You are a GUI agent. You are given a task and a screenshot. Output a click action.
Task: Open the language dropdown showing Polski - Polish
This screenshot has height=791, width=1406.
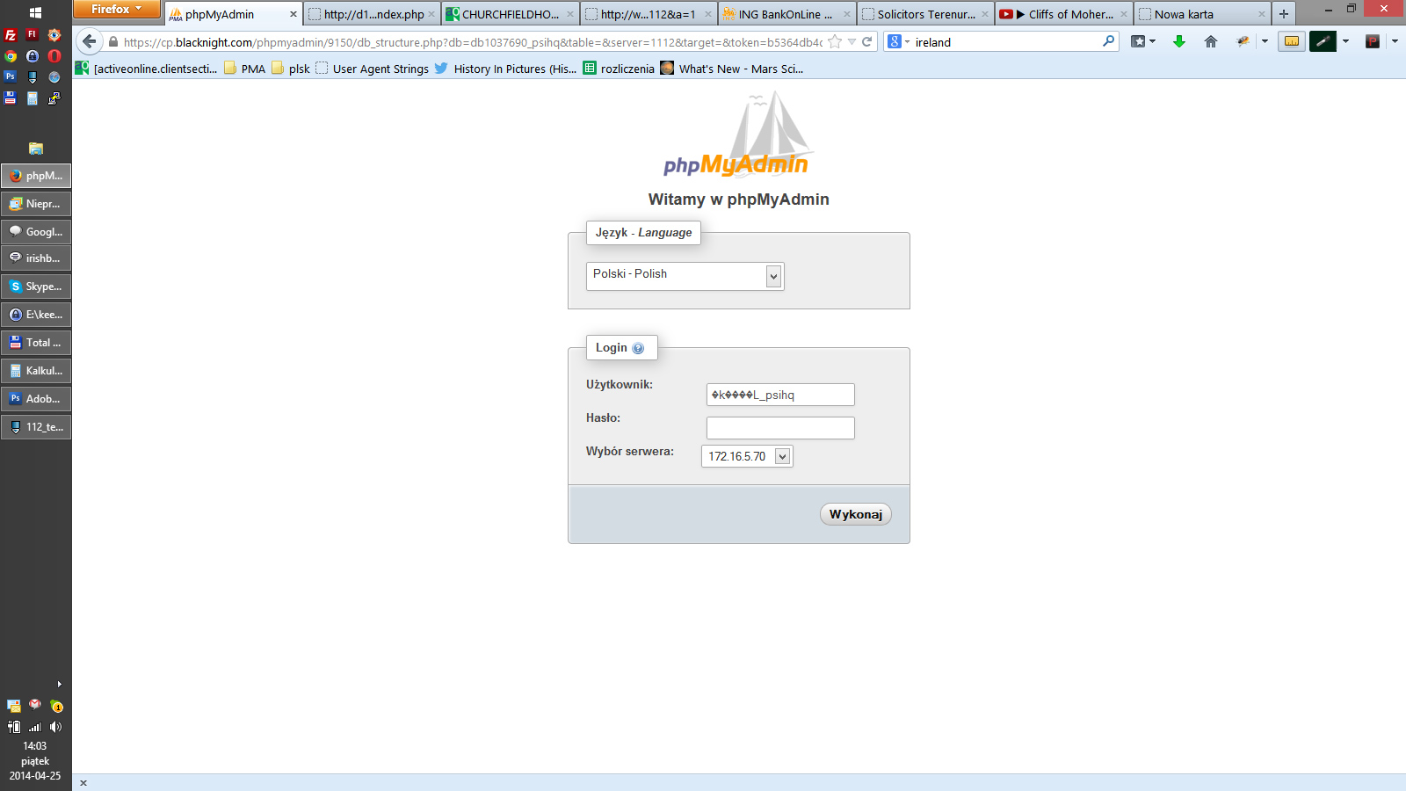pos(685,276)
